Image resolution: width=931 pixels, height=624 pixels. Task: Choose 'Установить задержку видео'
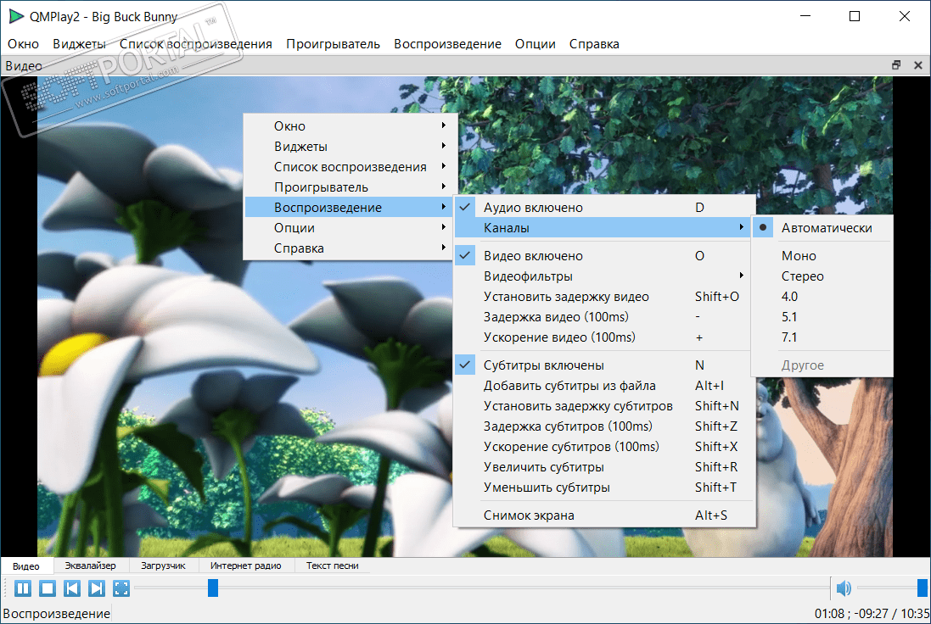(604, 297)
